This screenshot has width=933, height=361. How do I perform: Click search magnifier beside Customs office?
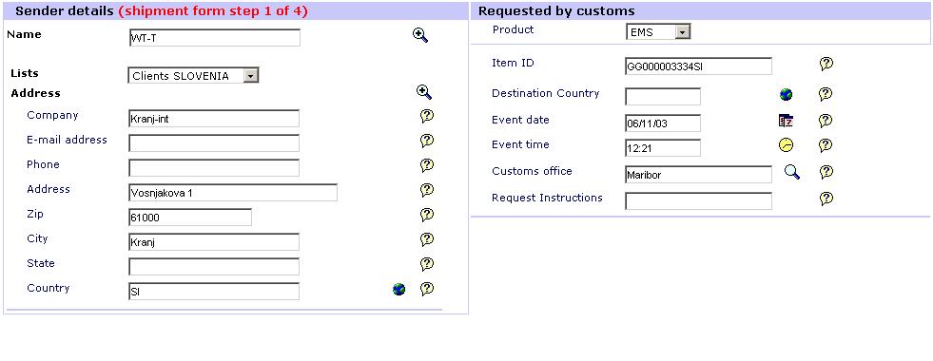click(792, 172)
